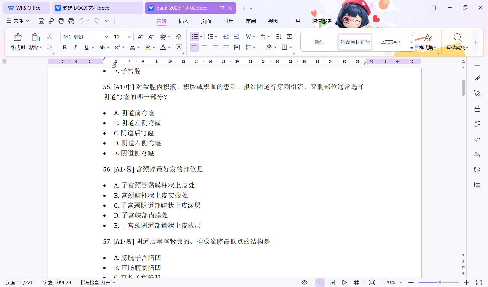Increase font size with A+ icon
This screenshot has height=287, width=488.
[x=140, y=37]
